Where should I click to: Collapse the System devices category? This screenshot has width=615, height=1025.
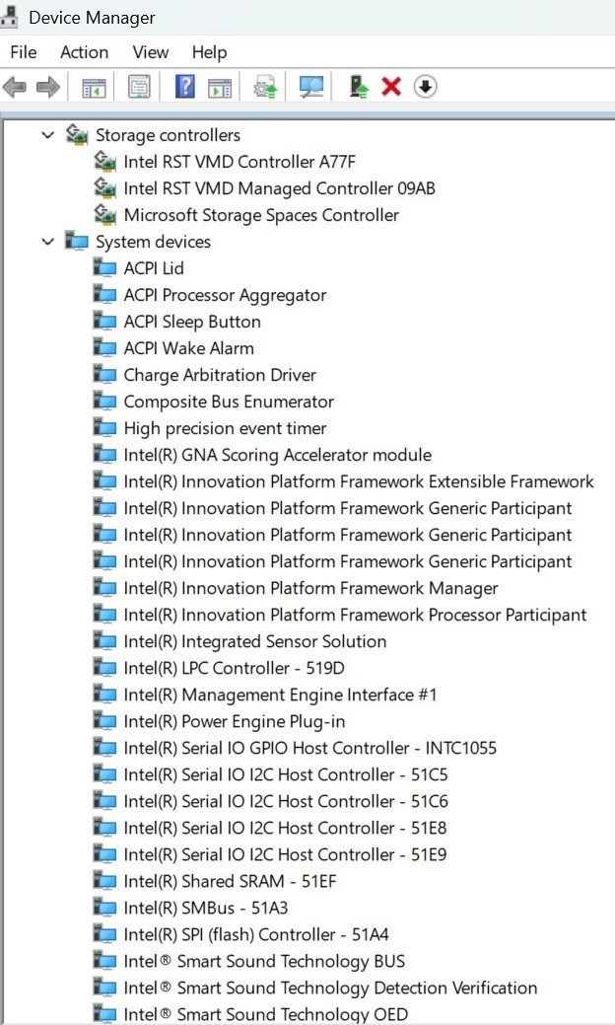point(47,242)
